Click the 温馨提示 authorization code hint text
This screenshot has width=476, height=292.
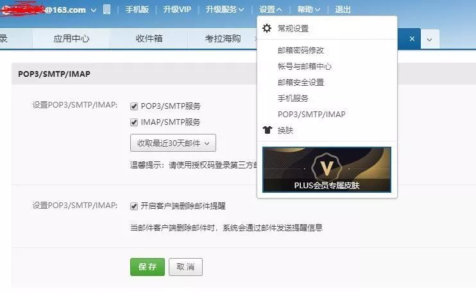193,165
